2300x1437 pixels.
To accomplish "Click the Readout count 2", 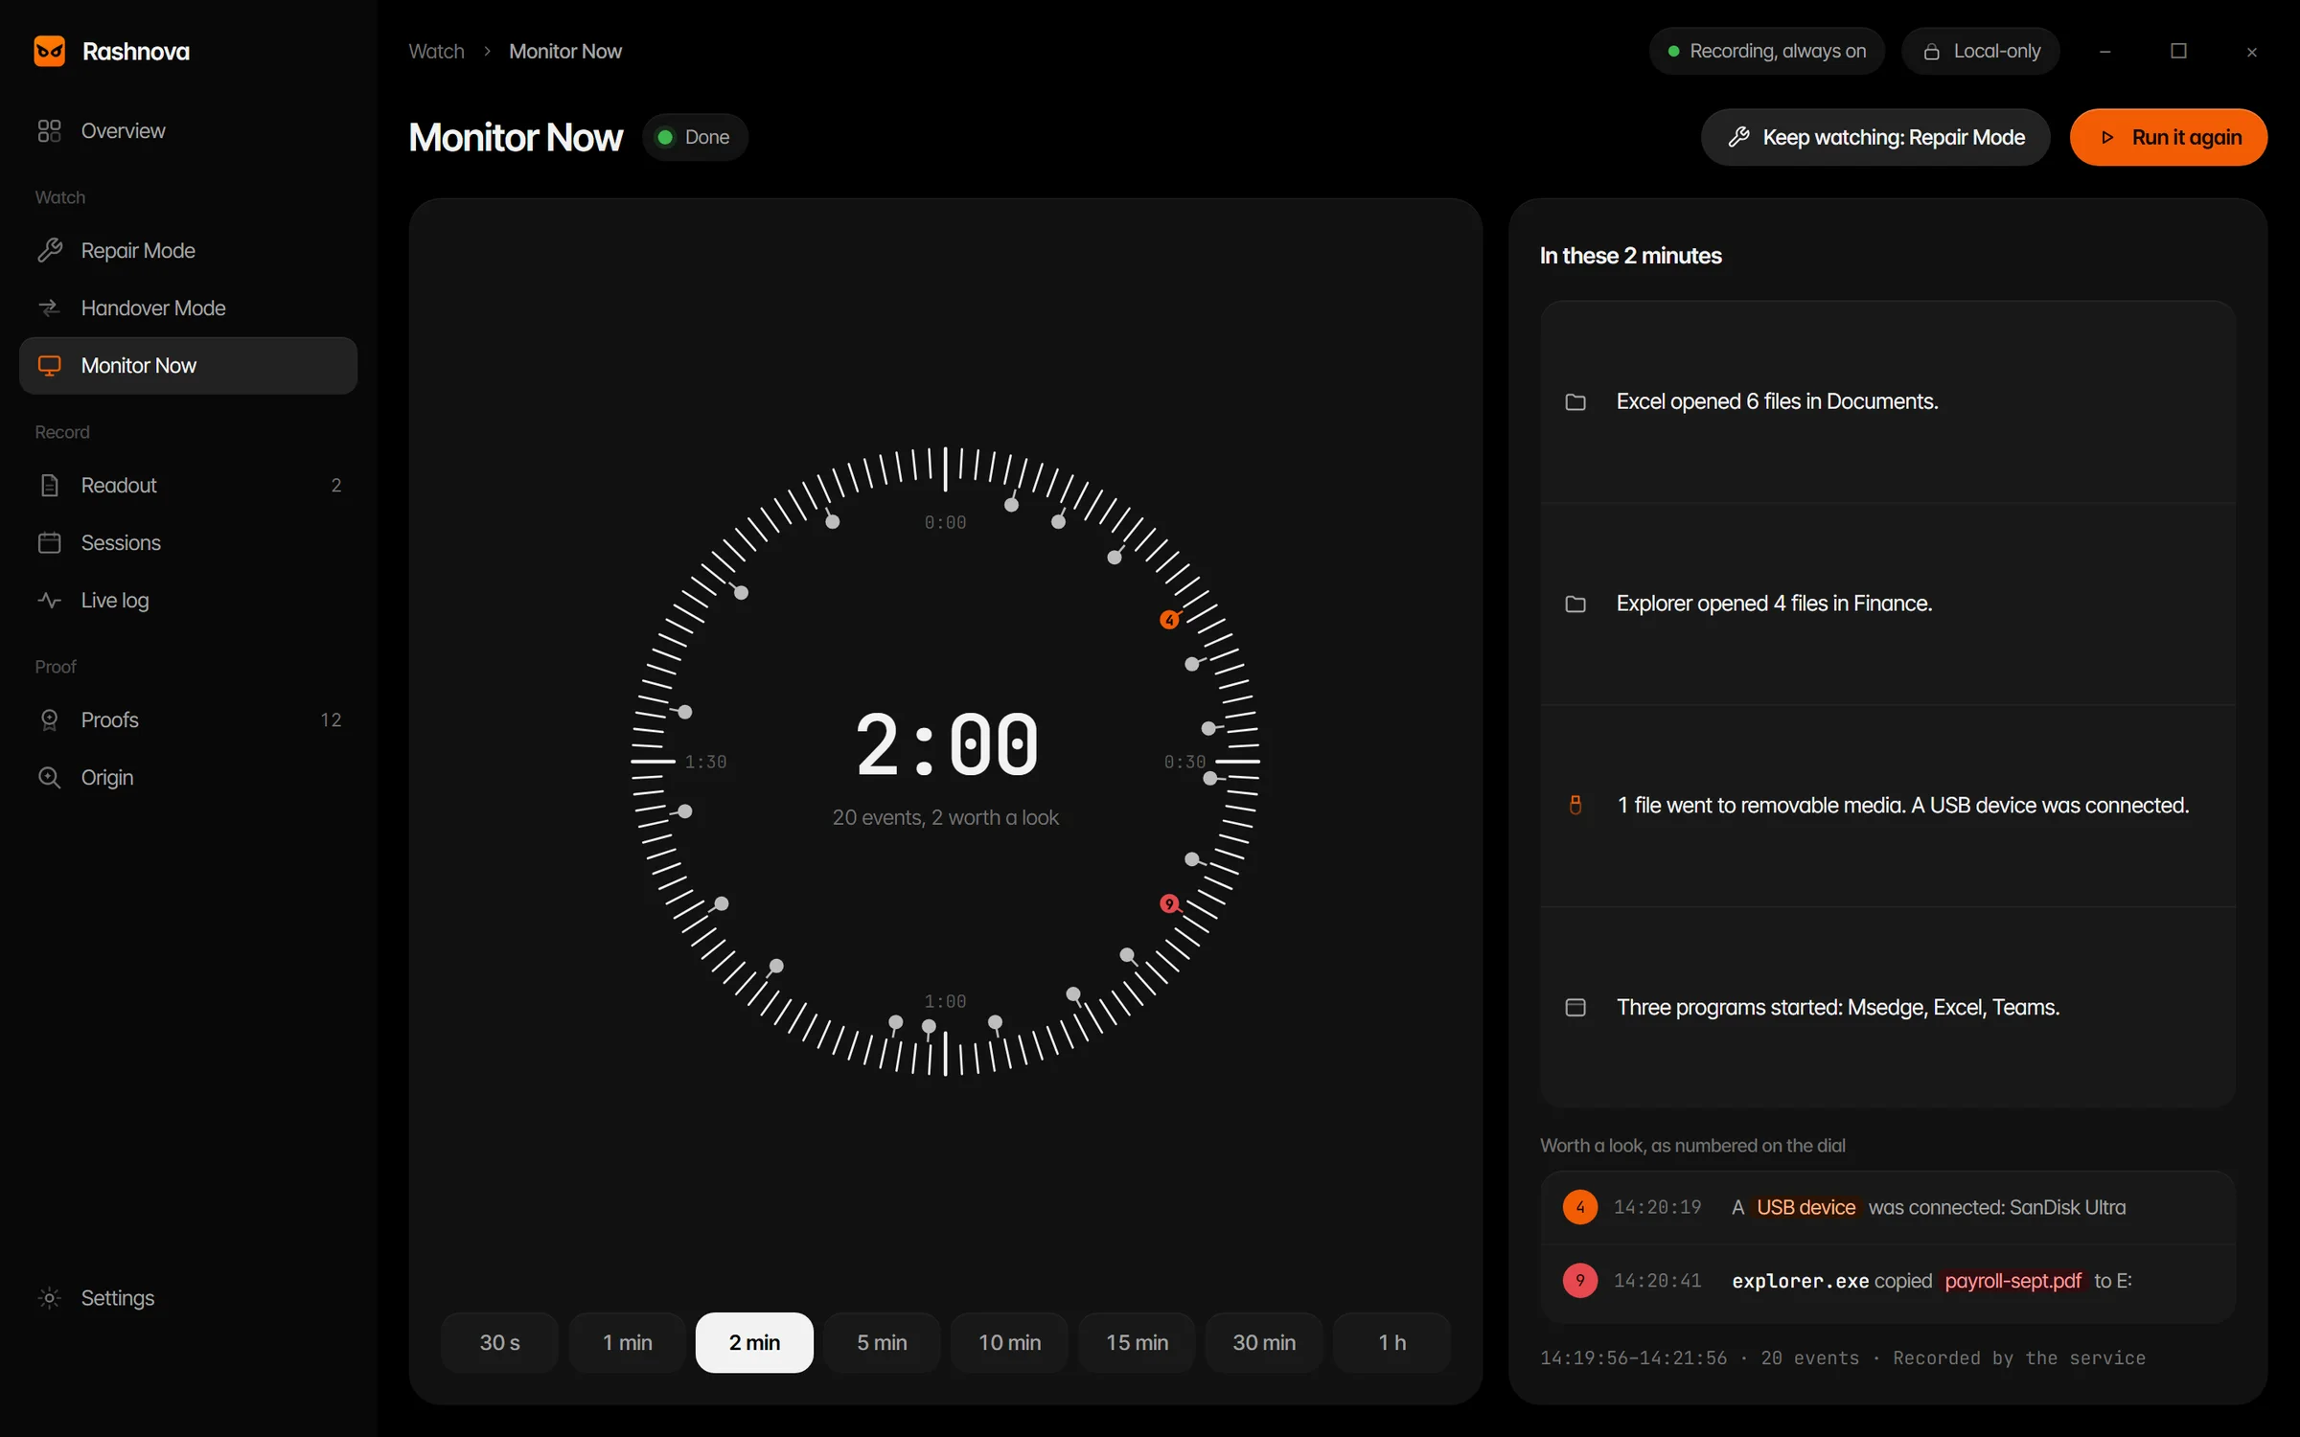I will click(335, 485).
